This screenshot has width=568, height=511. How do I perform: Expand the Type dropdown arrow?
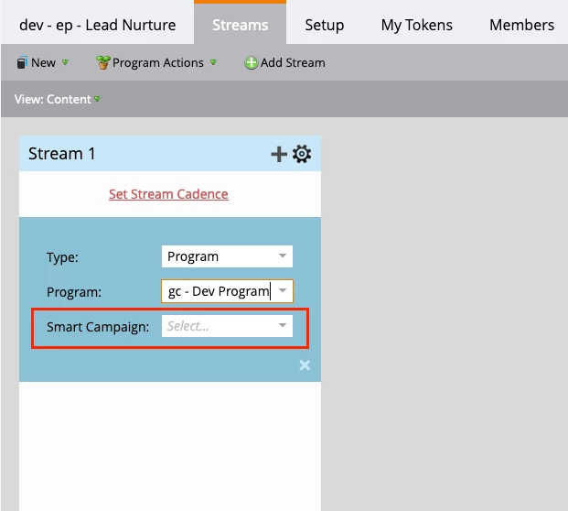[283, 255]
